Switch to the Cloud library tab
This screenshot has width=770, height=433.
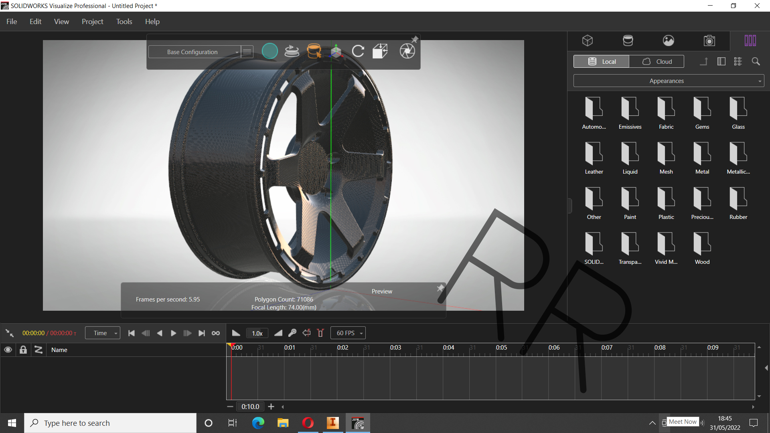point(657,61)
